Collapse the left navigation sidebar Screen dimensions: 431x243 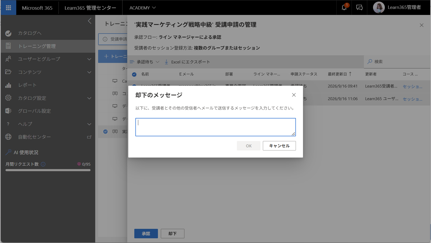click(89, 21)
